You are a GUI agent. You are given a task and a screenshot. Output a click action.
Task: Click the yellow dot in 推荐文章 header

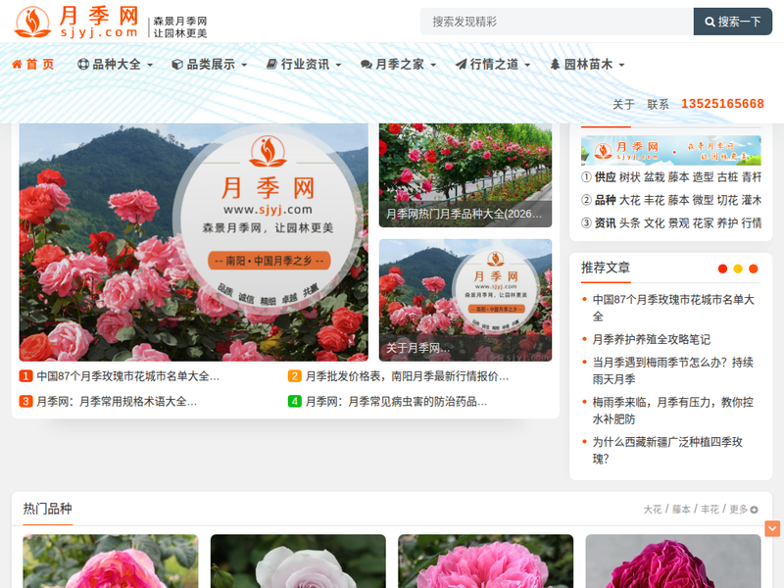point(738,269)
